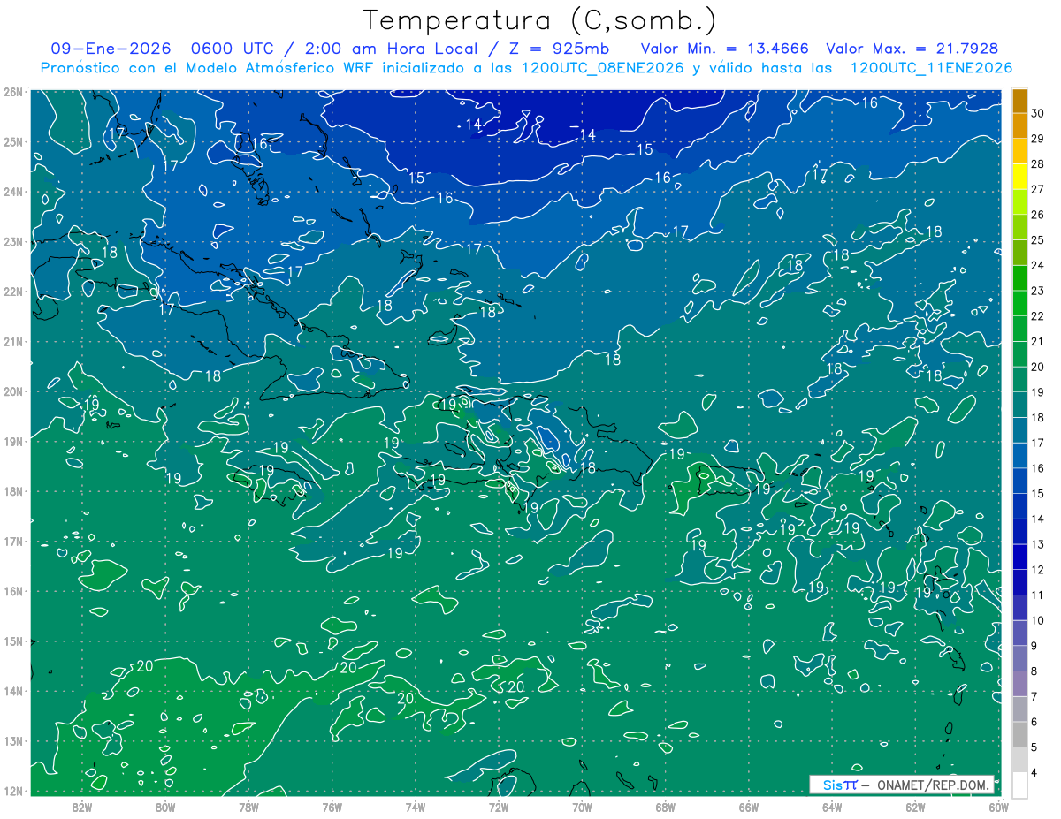Click the dark orange swatch above 30 on colorbar
This screenshot has width=1061, height=819.
coord(1019,101)
